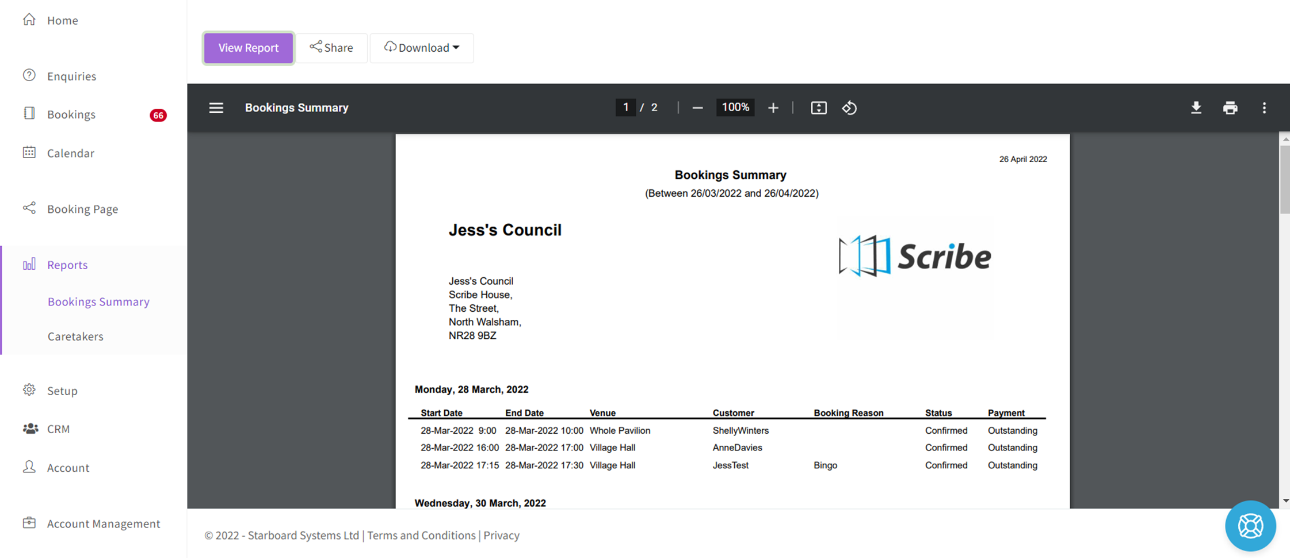Click the Wednesday, 30 March, 2022 heading
The height and width of the screenshot is (558, 1290).
480,503
